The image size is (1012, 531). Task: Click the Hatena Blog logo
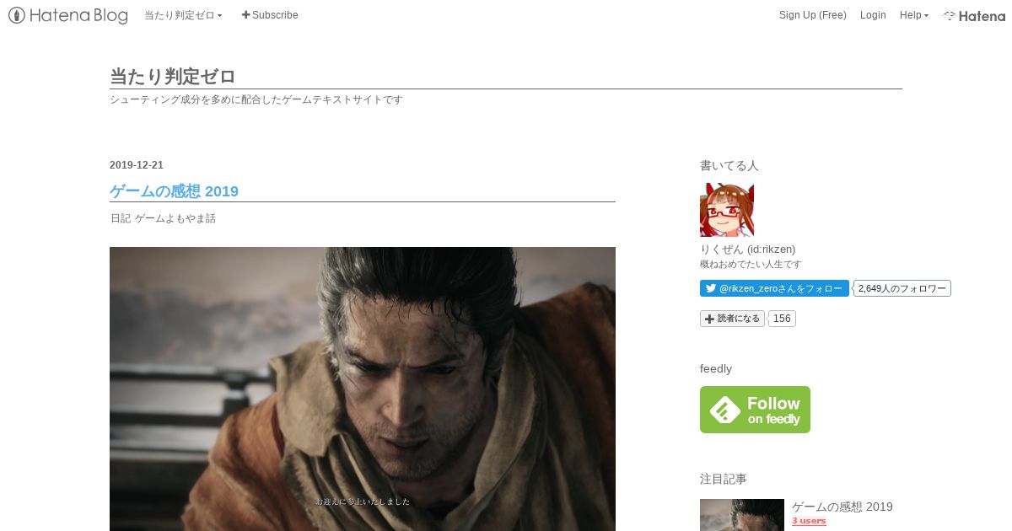tap(68, 15)
